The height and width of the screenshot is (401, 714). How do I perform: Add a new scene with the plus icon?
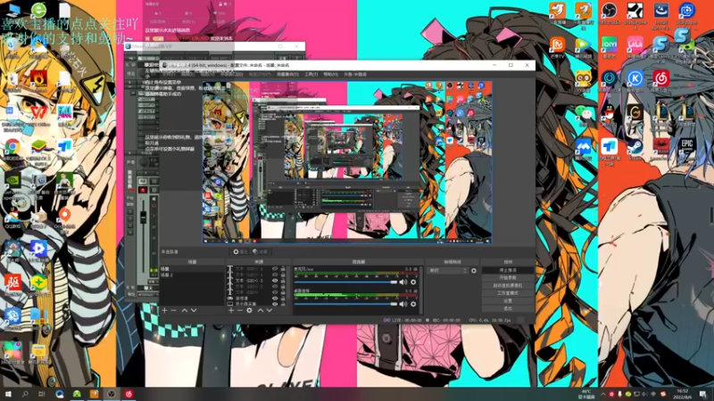click(164, 310)
